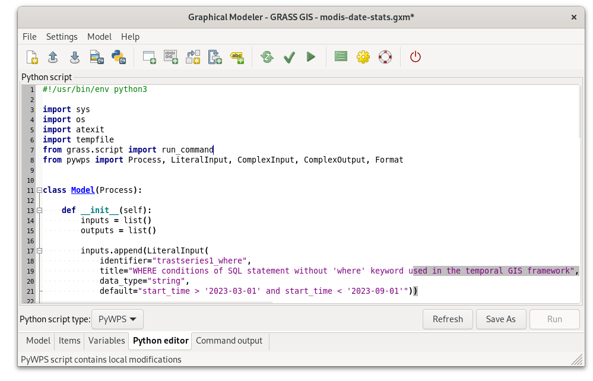Select the Python editor tab
Image resolution: width=593 pixels, height=381 pixels.
[x=161, y=341]
